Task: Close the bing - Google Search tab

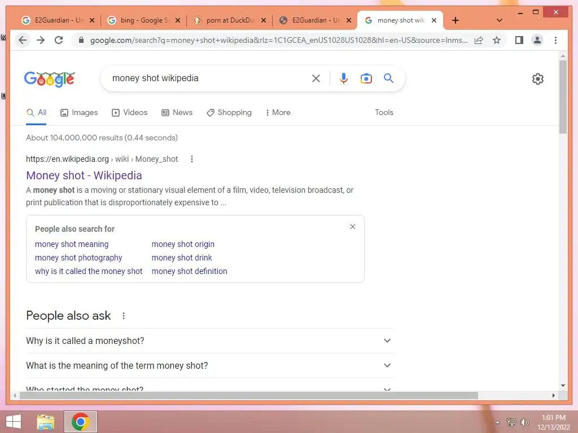Action: [178, 20]
